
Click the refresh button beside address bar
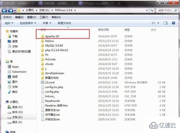152,10
